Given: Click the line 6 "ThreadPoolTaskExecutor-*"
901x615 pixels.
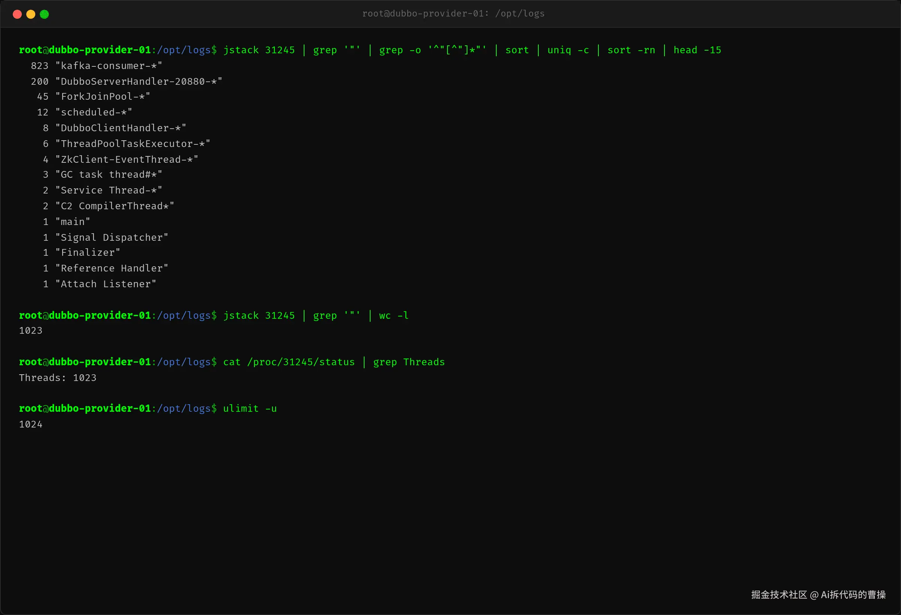Looking at the screenshot, I should (127, 144).
